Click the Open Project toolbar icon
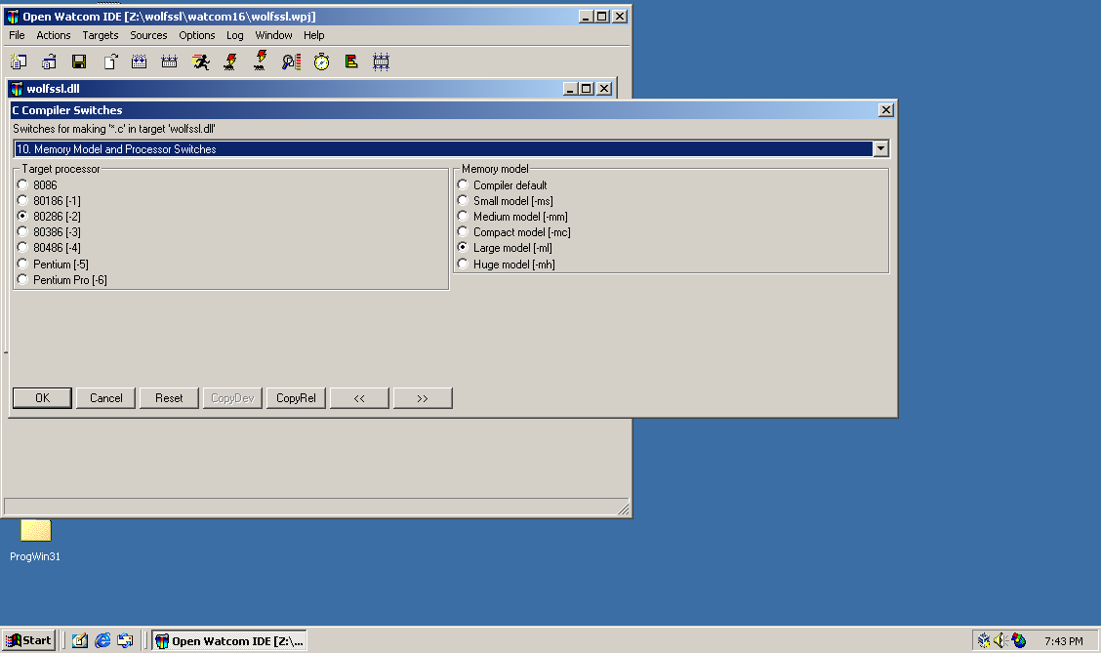1101x653 pixels. tap(49, 61)
